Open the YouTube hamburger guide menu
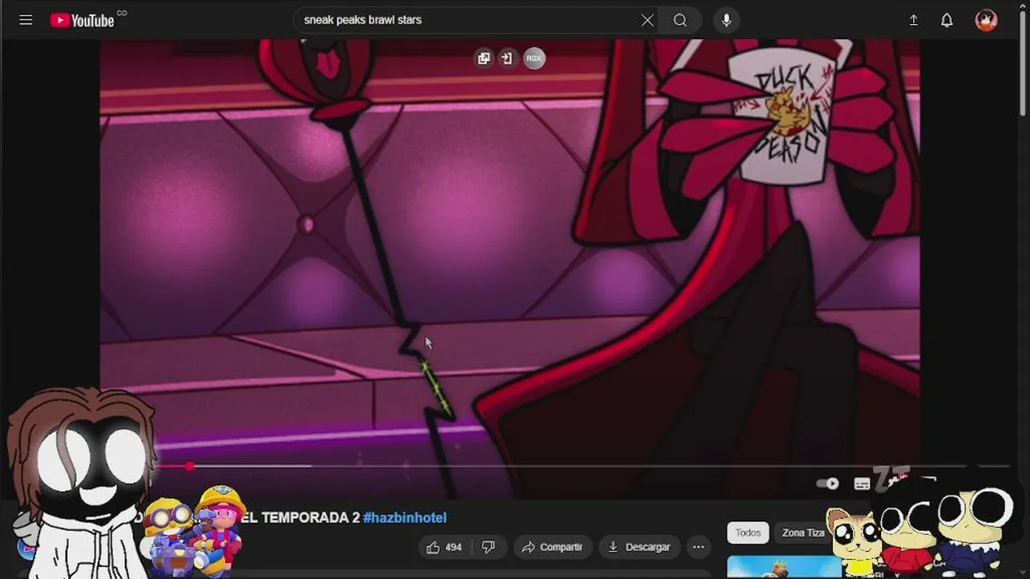The height and width of the screenshot is (579, 1030). [x=26, y=20]
